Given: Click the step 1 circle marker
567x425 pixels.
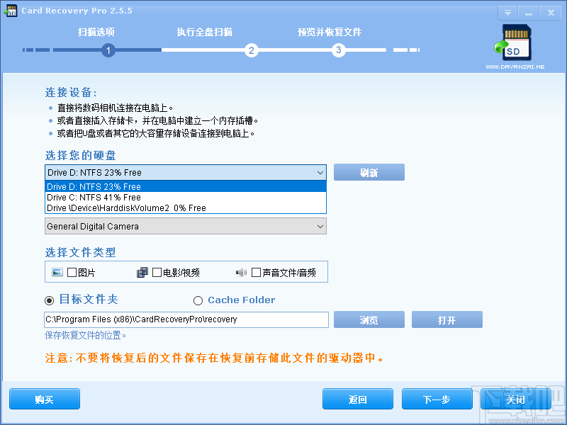Looking at the screenshot, I should tap(108, 50).
